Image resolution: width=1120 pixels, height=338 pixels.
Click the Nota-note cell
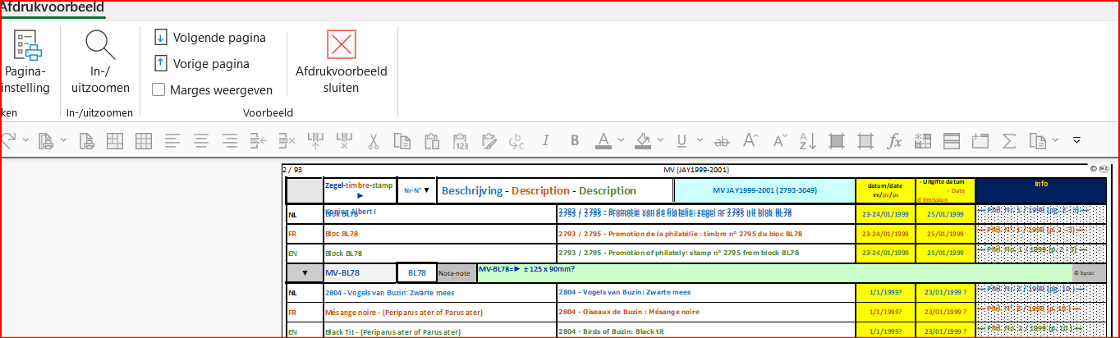[x=455, y=273]
